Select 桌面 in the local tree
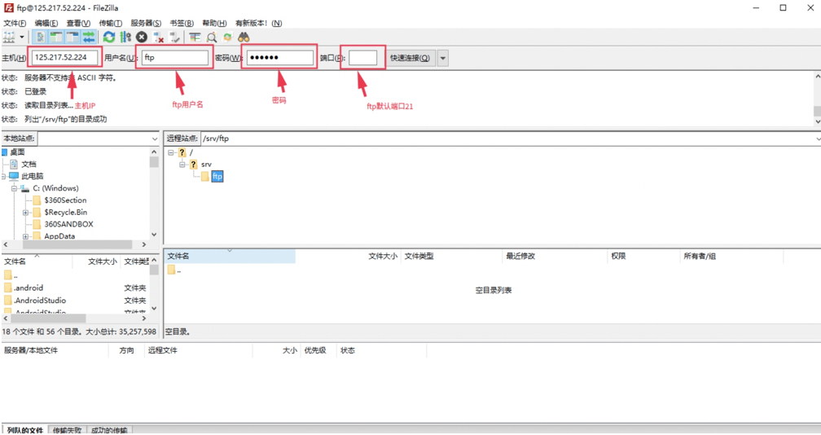The height and width of the screenshot is (435, 821). click(x=17, y=152)
